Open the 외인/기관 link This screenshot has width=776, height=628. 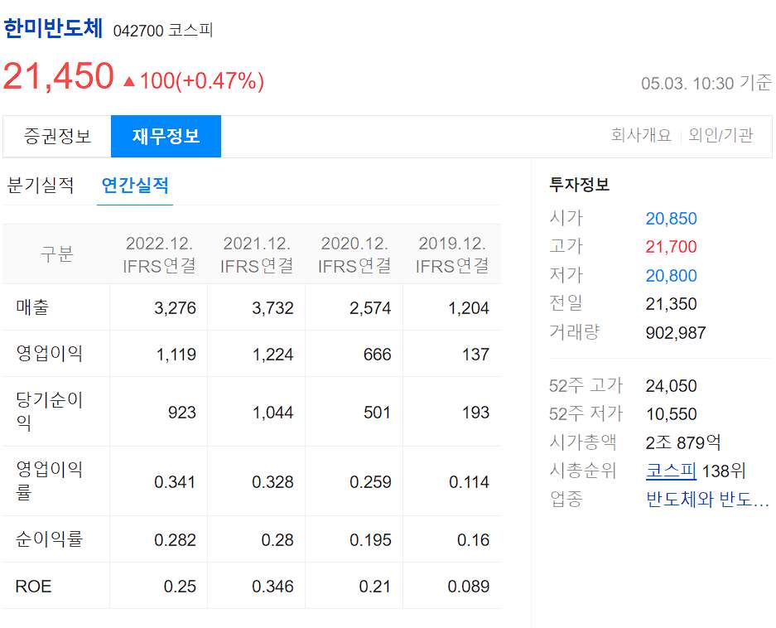coord(721,135)
